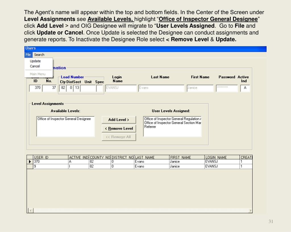Image resolution: width=291 pixels, height=232 pixels.
Task: Open the File menu
Action: coord(28,55)
